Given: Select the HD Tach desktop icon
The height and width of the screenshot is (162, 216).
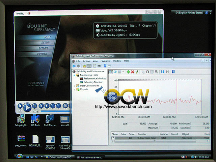Looking at the screenshot, I should pyautogui.click(x=35, y=120).
